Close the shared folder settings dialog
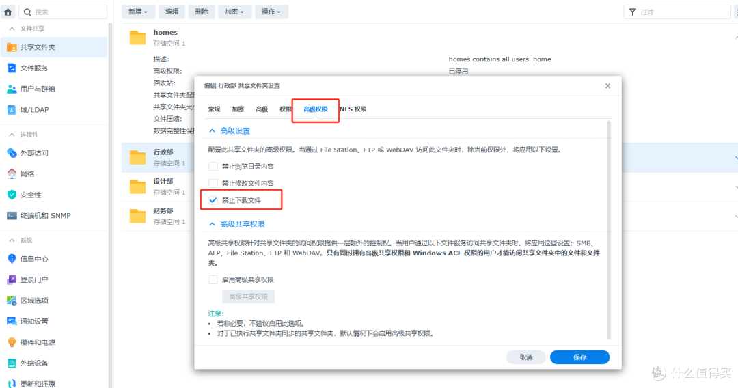The height and width of the screenshot is (388, 738). pyautogui.click(x=607, y=85)
